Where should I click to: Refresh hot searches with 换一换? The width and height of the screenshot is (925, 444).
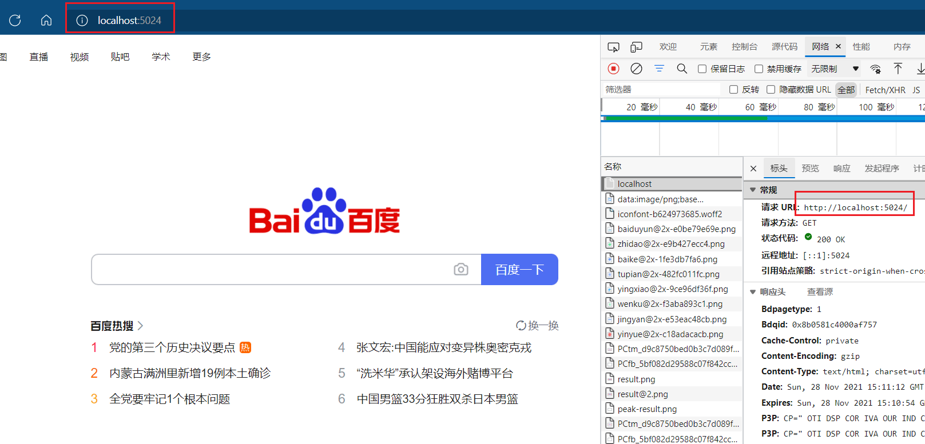point(537,325)
